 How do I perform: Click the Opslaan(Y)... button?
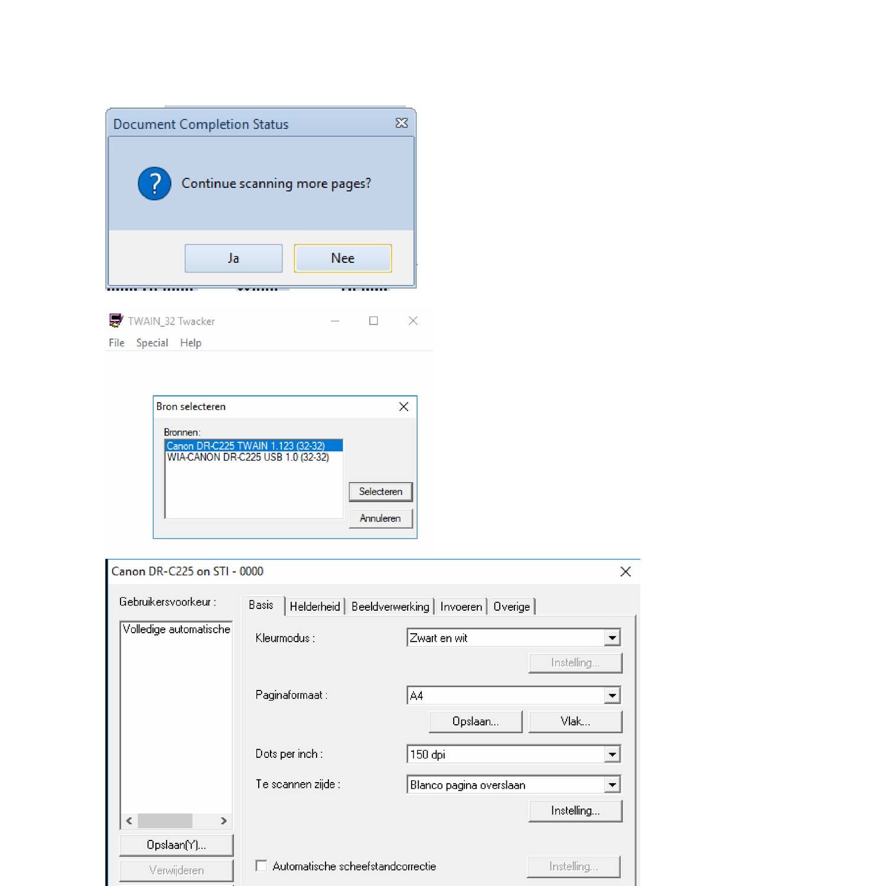[x=175, y=845]
